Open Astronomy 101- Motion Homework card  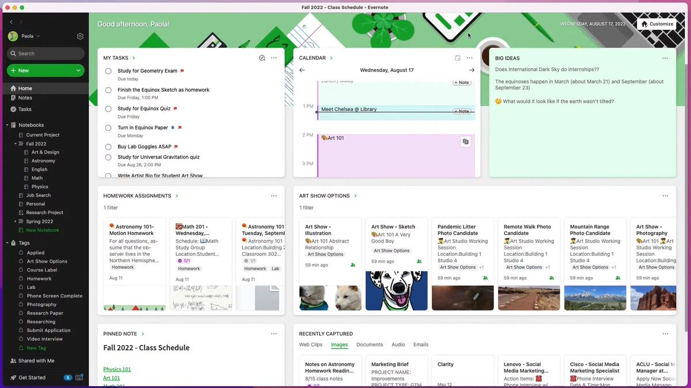135,264
